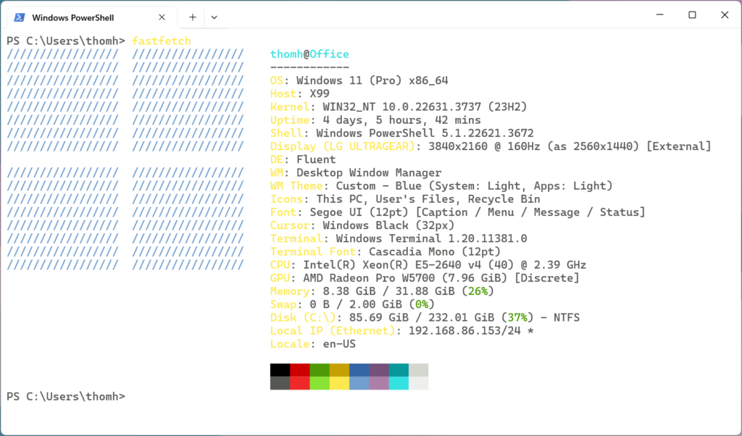Minimize the terminal window
The image size is (742, 436).
659,15
